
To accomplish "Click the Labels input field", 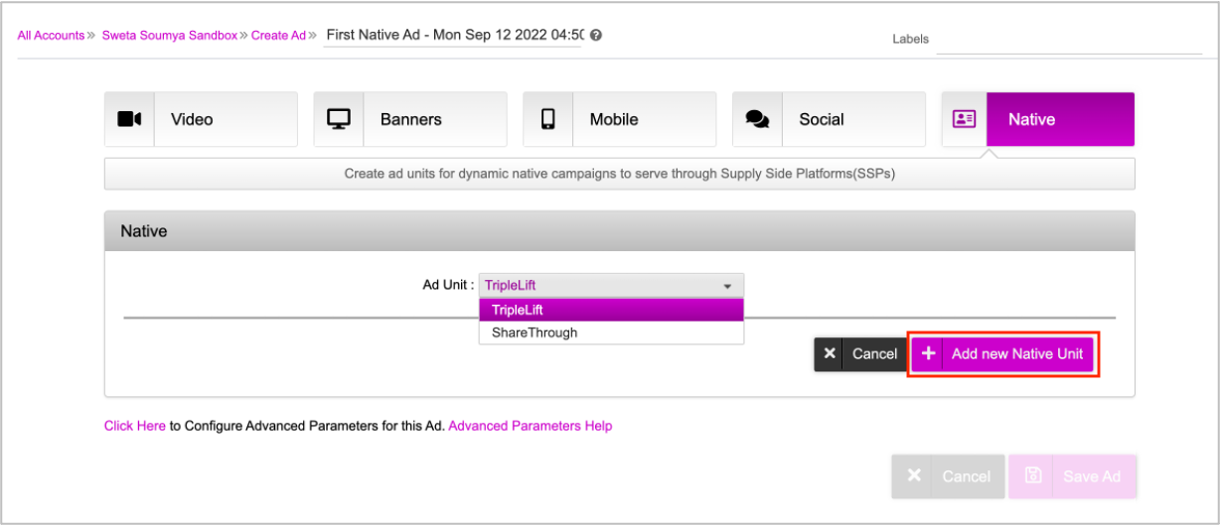I will (x=1069, y=40).
